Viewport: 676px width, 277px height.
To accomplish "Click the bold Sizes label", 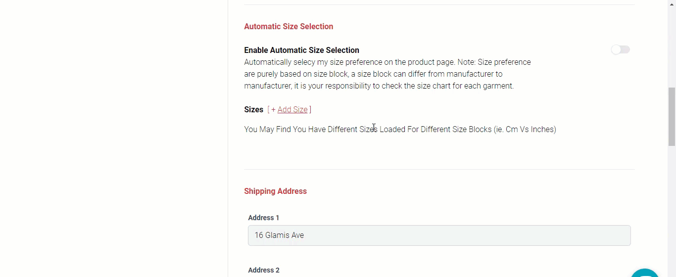I will tap(253, 110).
